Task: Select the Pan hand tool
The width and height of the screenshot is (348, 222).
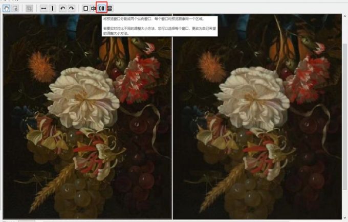Action: point(7,9)
